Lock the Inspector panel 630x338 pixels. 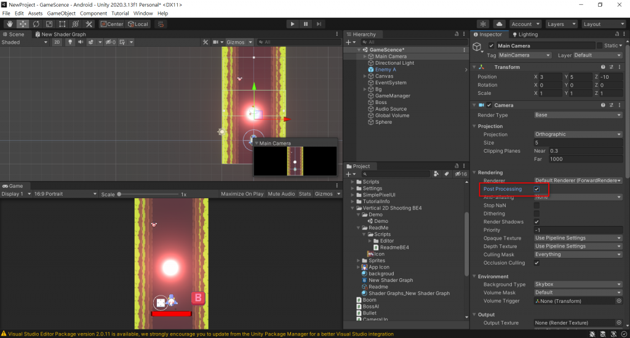(x=617, y=34)
